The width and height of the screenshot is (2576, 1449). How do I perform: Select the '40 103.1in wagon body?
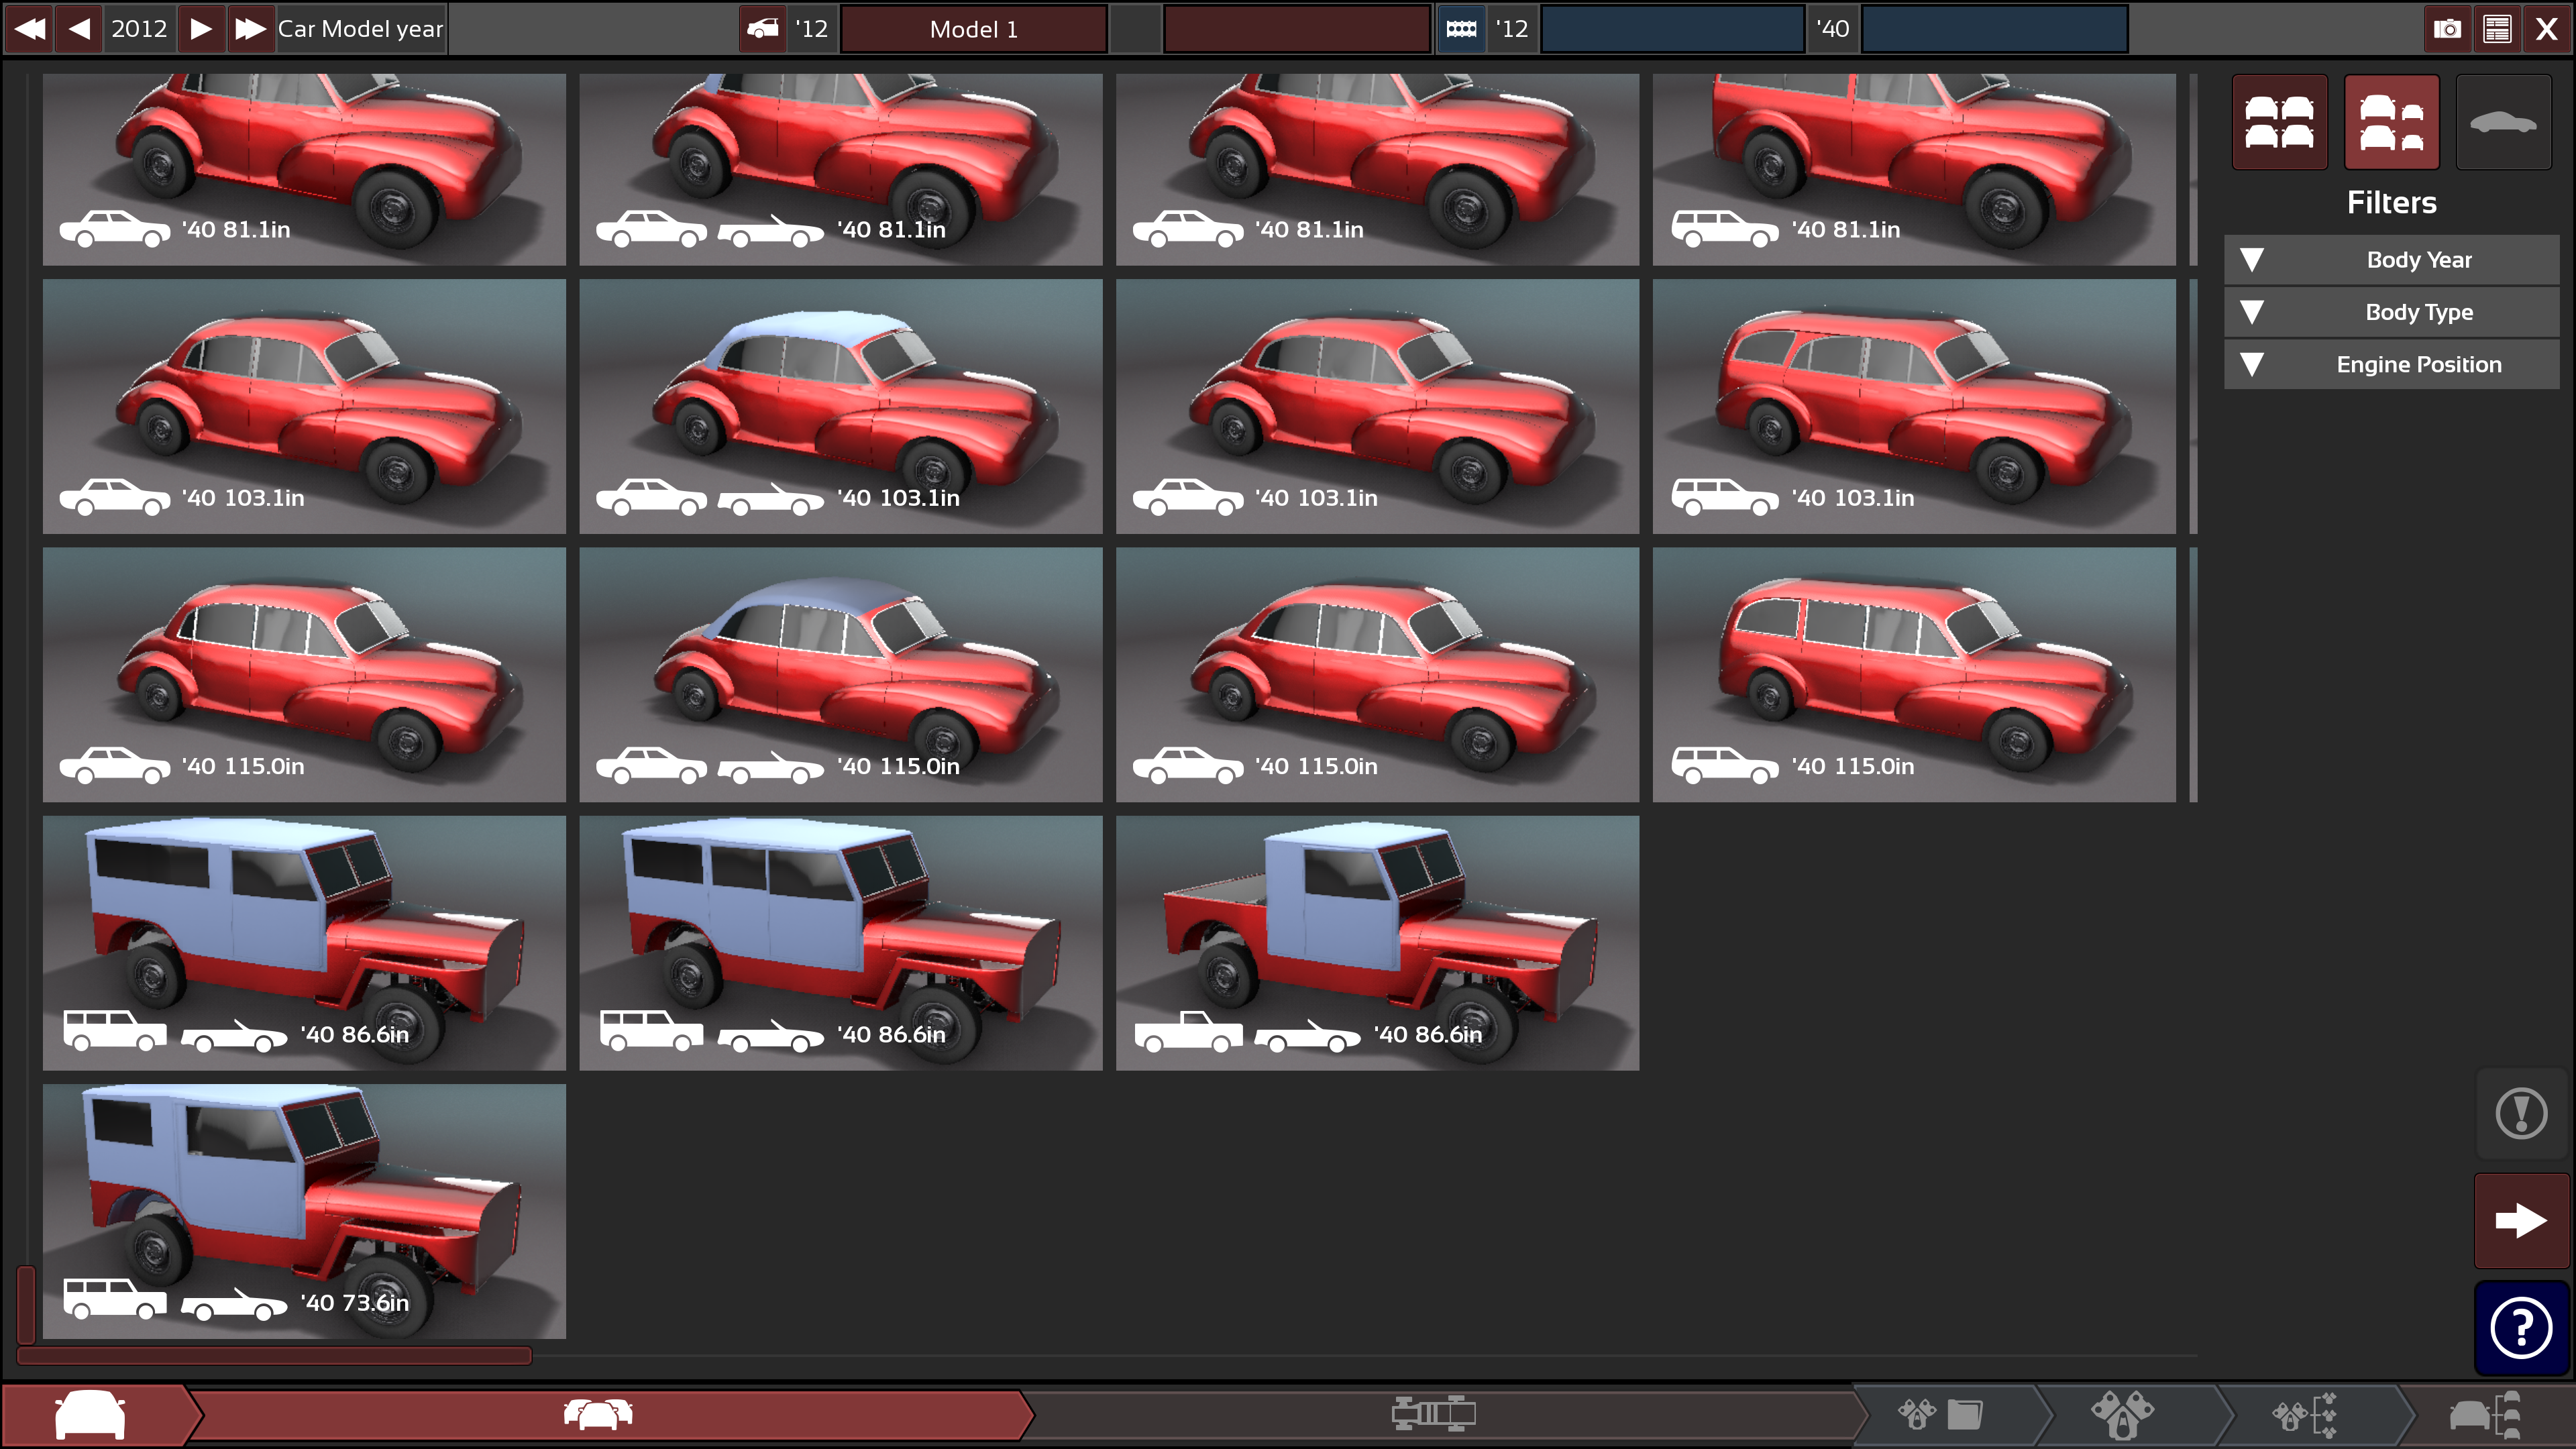(1914, 406)
